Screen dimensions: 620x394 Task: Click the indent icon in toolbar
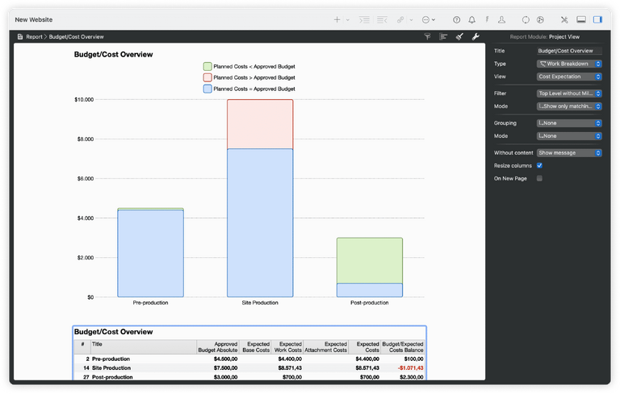point(365,19)
